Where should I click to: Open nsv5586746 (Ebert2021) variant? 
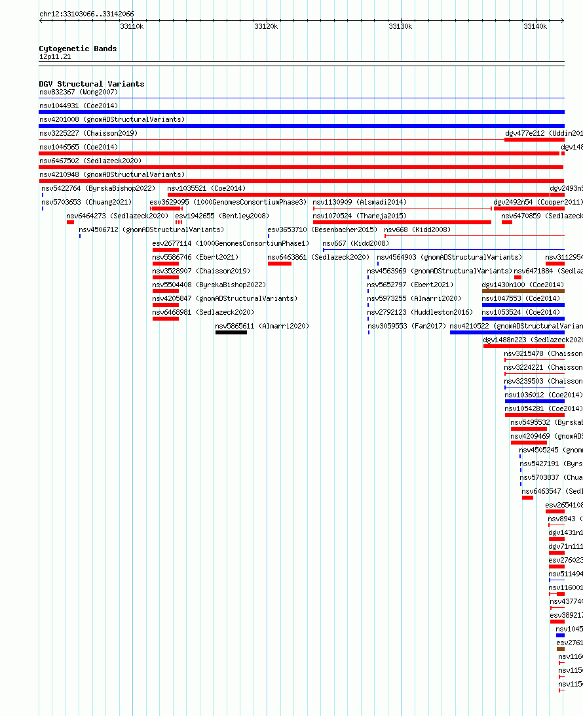click(x=195, y=257)
